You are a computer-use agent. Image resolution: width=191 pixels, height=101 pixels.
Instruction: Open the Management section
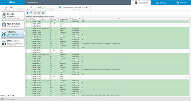pyautogui.click(x=13, y=42)
